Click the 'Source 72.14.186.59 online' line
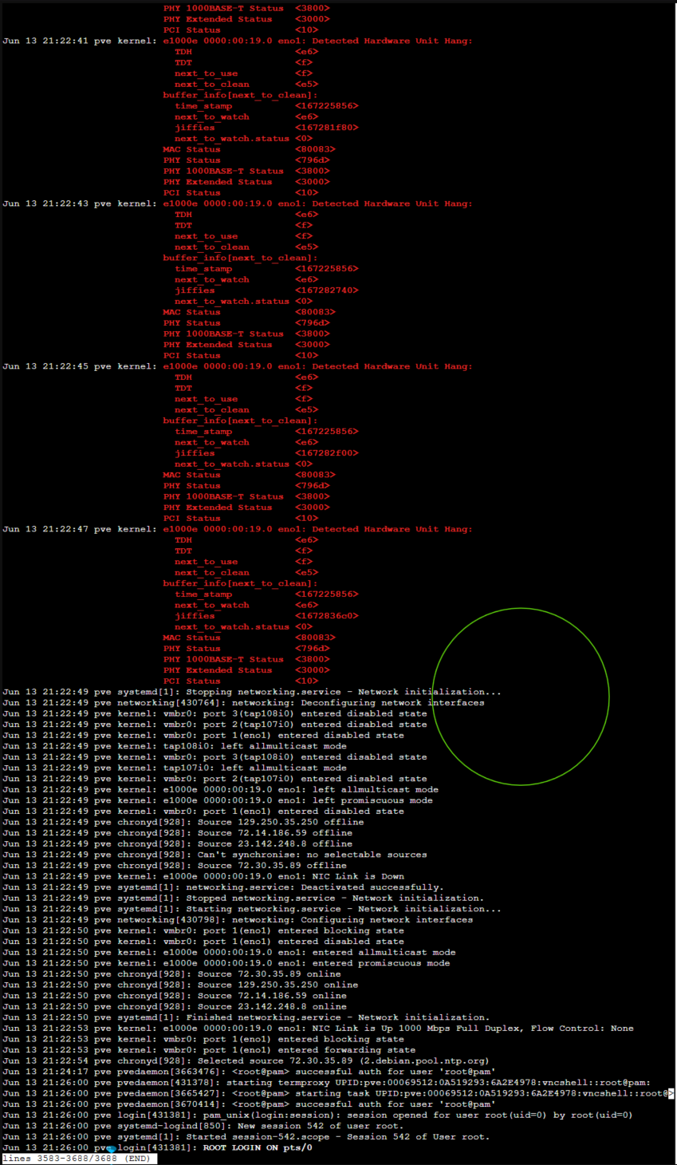This screenshot has width=677, height=1165. pos(175,996)
